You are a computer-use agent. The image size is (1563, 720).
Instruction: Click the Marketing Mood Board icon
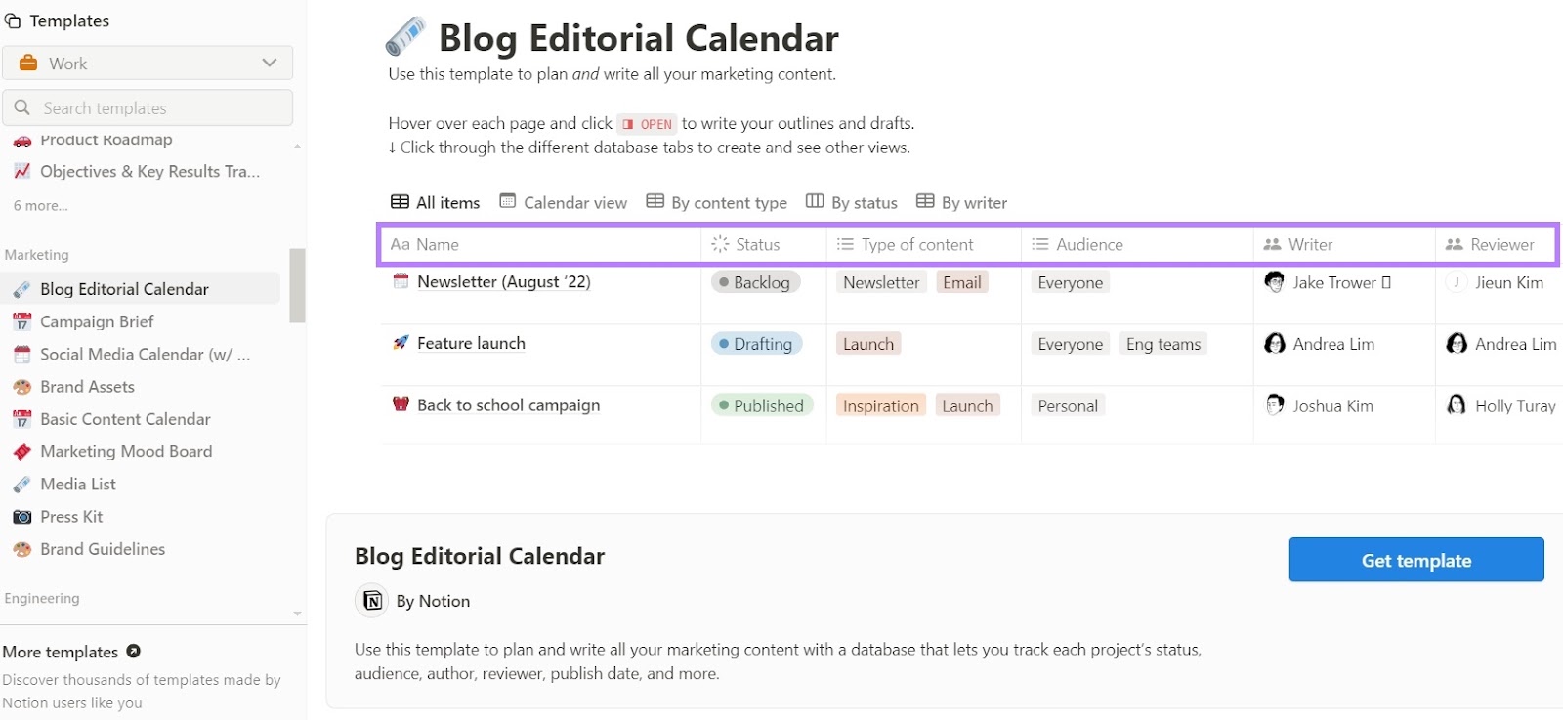click(x=21, y=451)
